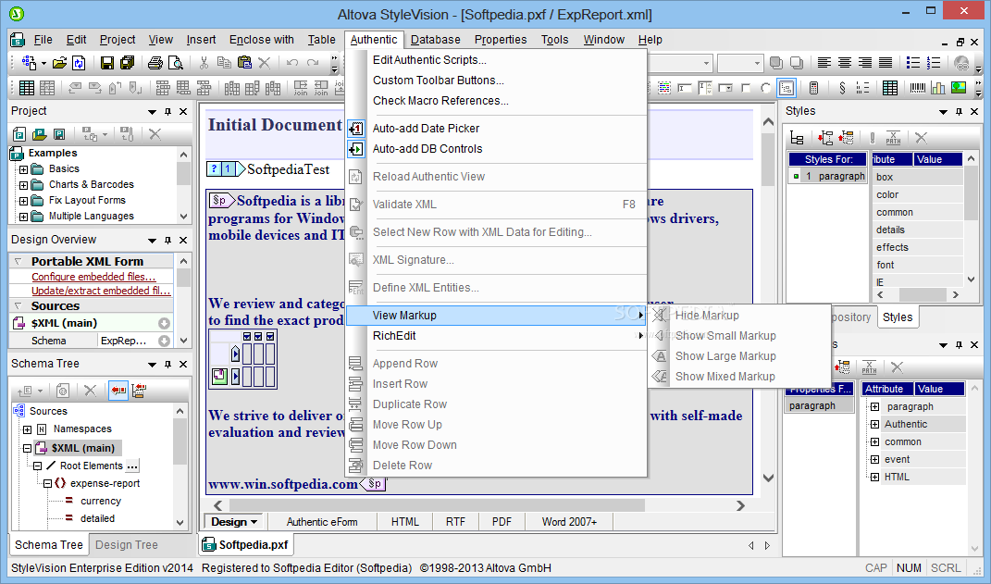Click the collapse tree icon in Schema Tree toolbar
The width and height of the screenshot is (991, 584).
139,391
